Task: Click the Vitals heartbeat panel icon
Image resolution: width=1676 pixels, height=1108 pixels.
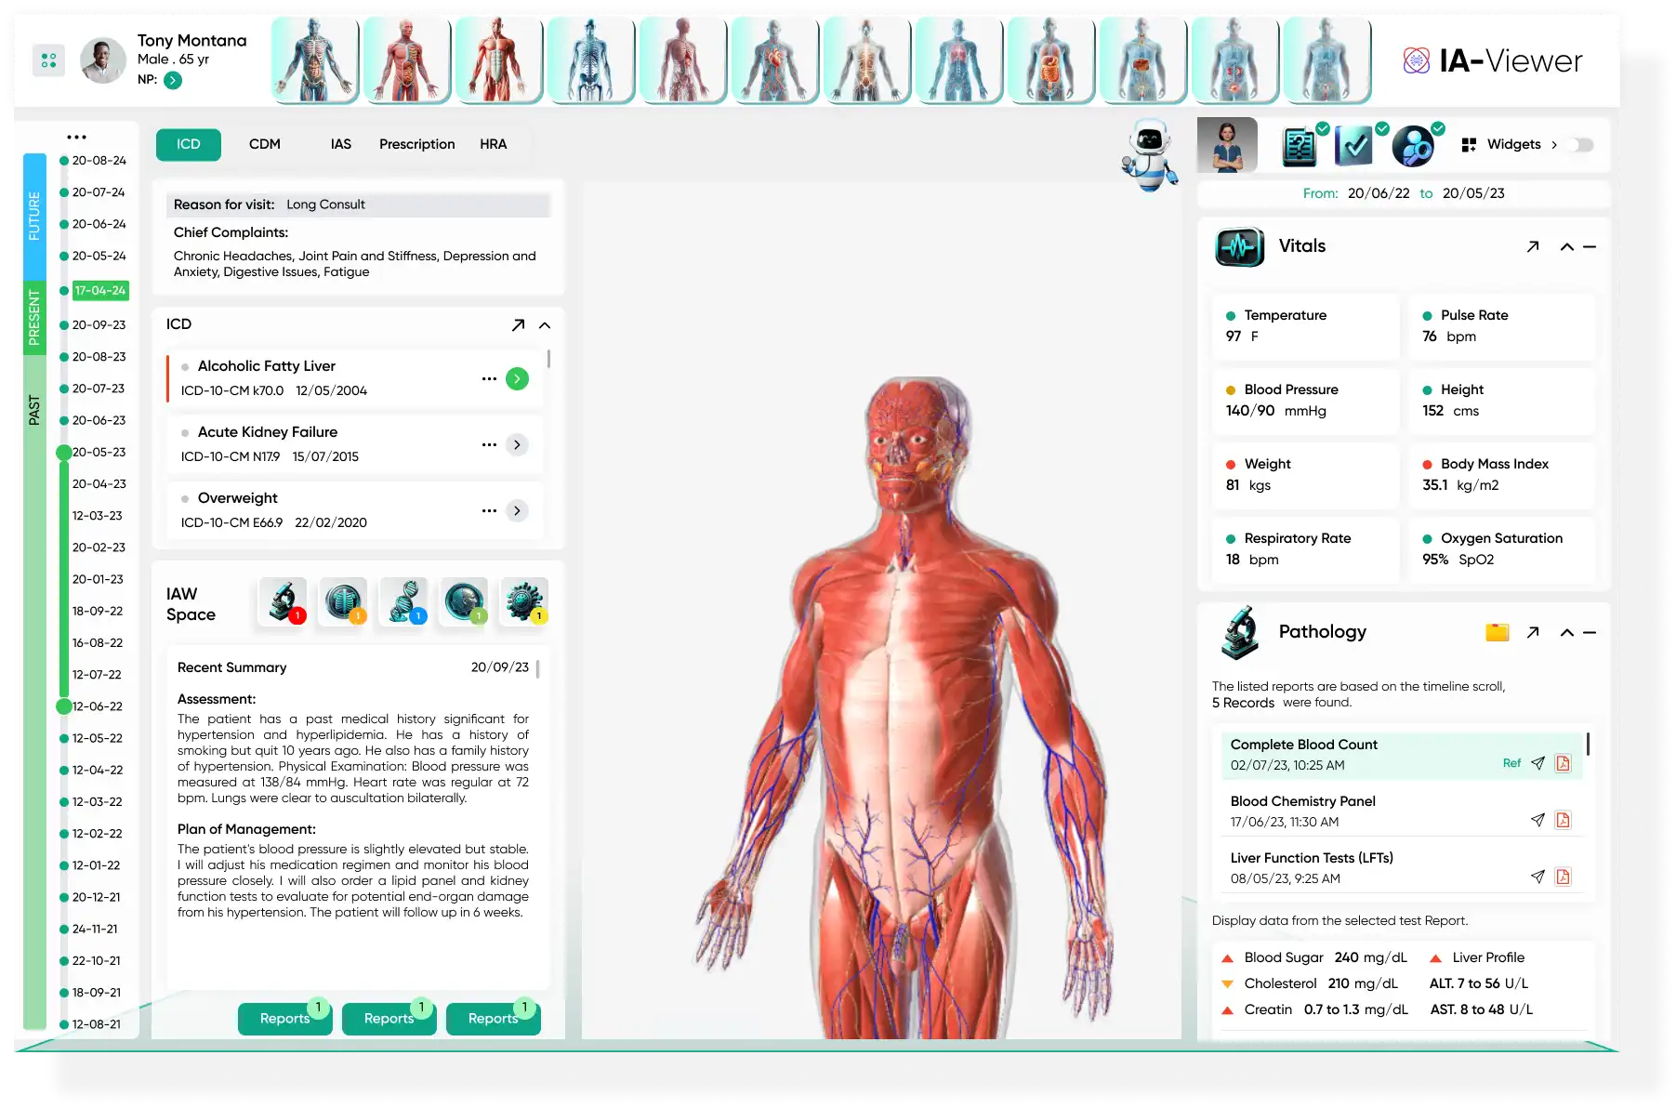Action: pyautogui.click(x=1239, y=246)
